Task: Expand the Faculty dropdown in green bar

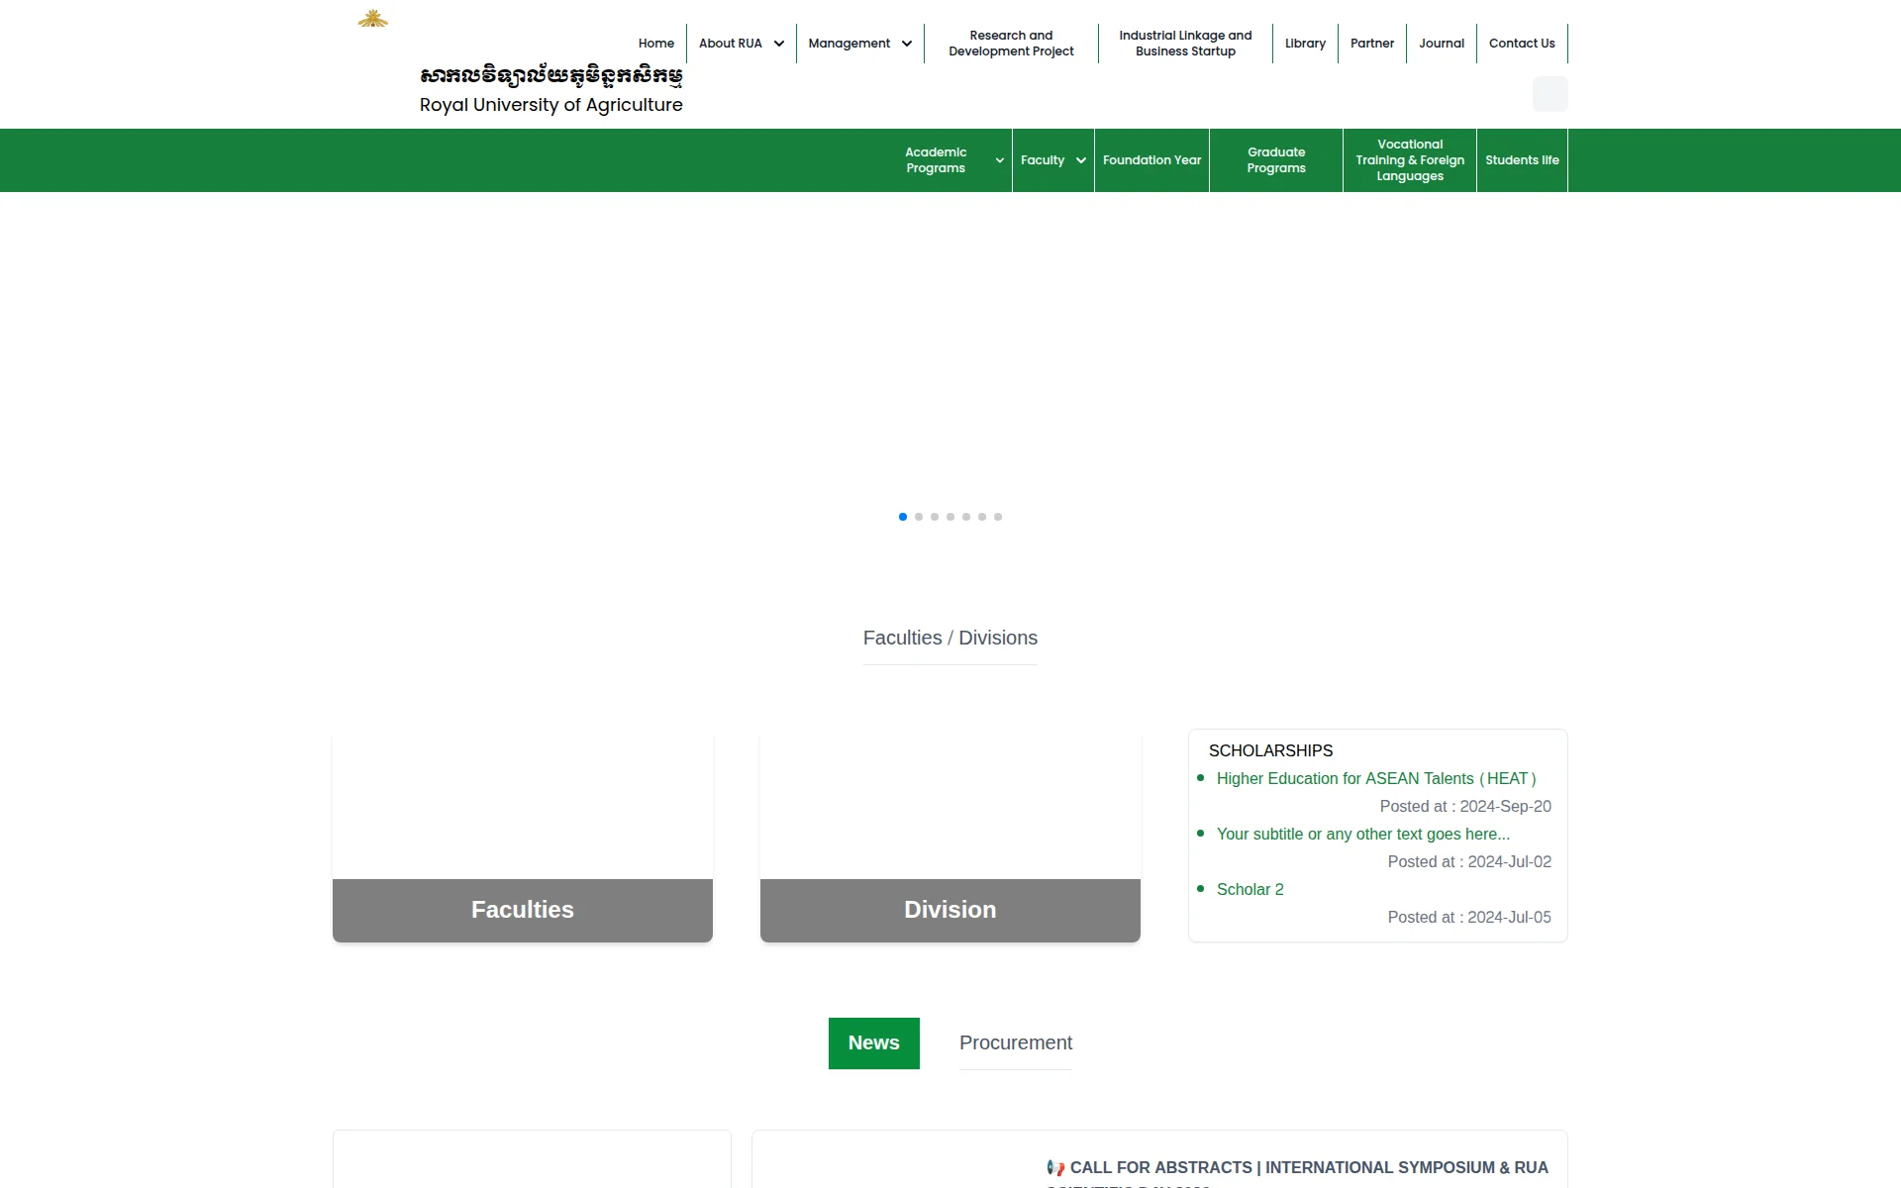Action: 1052,160
